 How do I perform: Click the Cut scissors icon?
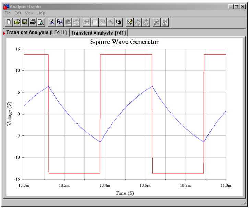(52, 22)
